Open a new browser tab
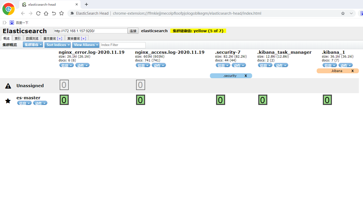This screenshot has height=207, width=363. (86, 4)
